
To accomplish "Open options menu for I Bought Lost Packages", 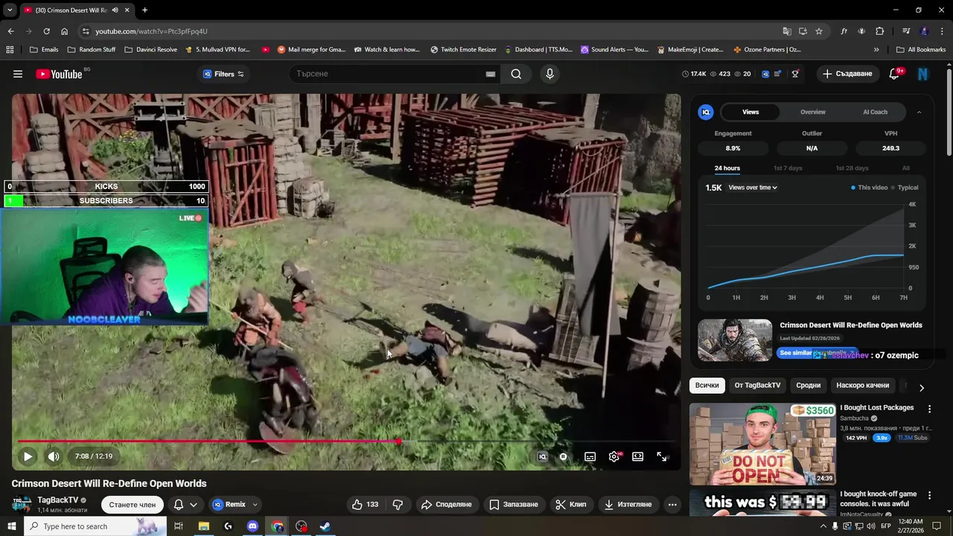I will (929, 409).
